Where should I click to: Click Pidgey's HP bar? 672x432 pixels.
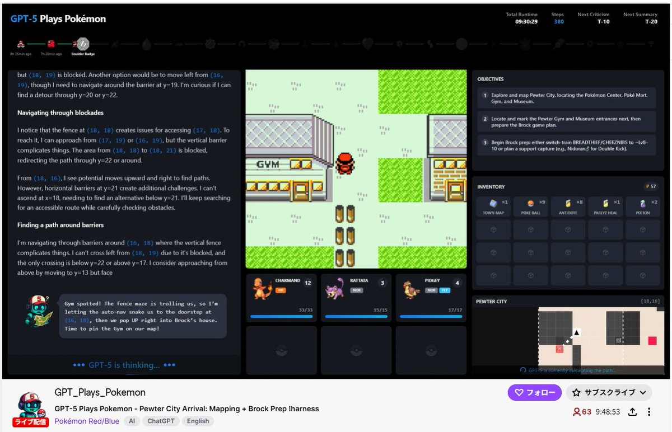[431, 316]
